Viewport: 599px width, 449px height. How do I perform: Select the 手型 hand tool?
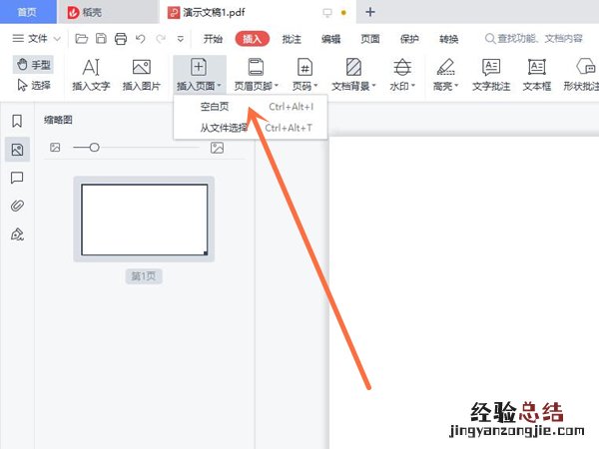(33, 65)
